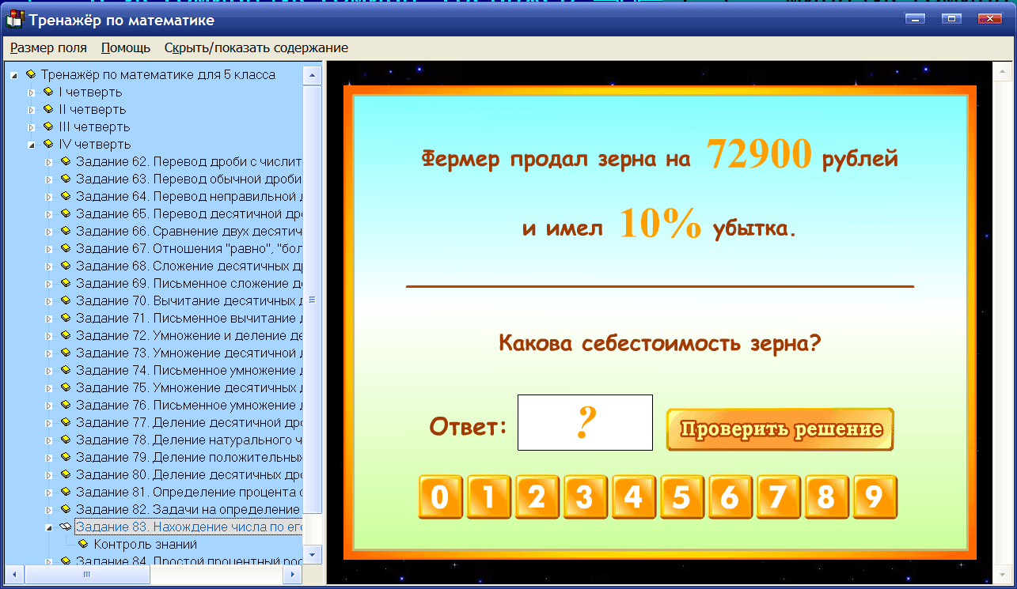The height and width of the screenshot is (589, 1017).
Task: Select the "1" number pad key
Action: 489,496
